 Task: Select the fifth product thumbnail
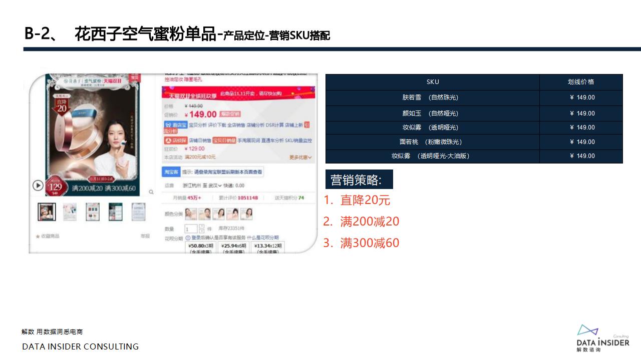(139, 212)
